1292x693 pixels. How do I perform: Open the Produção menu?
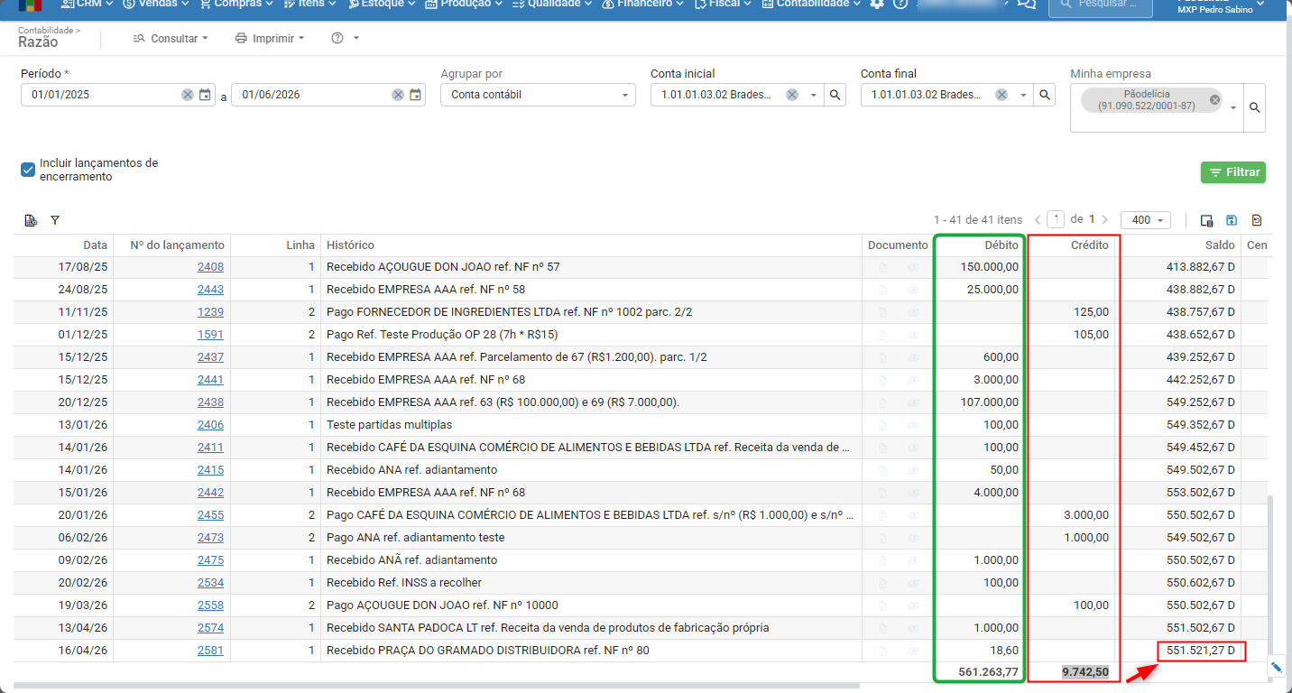pyautogui.click(x=464, y=4)
